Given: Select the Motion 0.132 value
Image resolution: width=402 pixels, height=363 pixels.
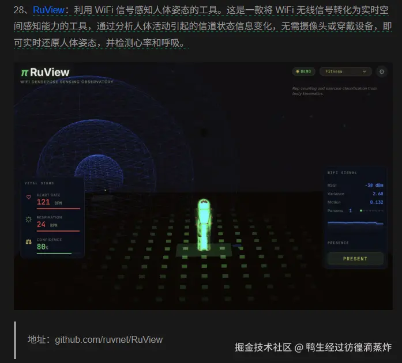Looking at the screenshot, I should point(377,202).
